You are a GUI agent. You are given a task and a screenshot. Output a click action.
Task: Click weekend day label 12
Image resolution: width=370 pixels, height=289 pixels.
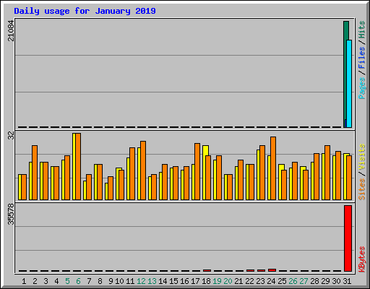click(x=141, y=281)
